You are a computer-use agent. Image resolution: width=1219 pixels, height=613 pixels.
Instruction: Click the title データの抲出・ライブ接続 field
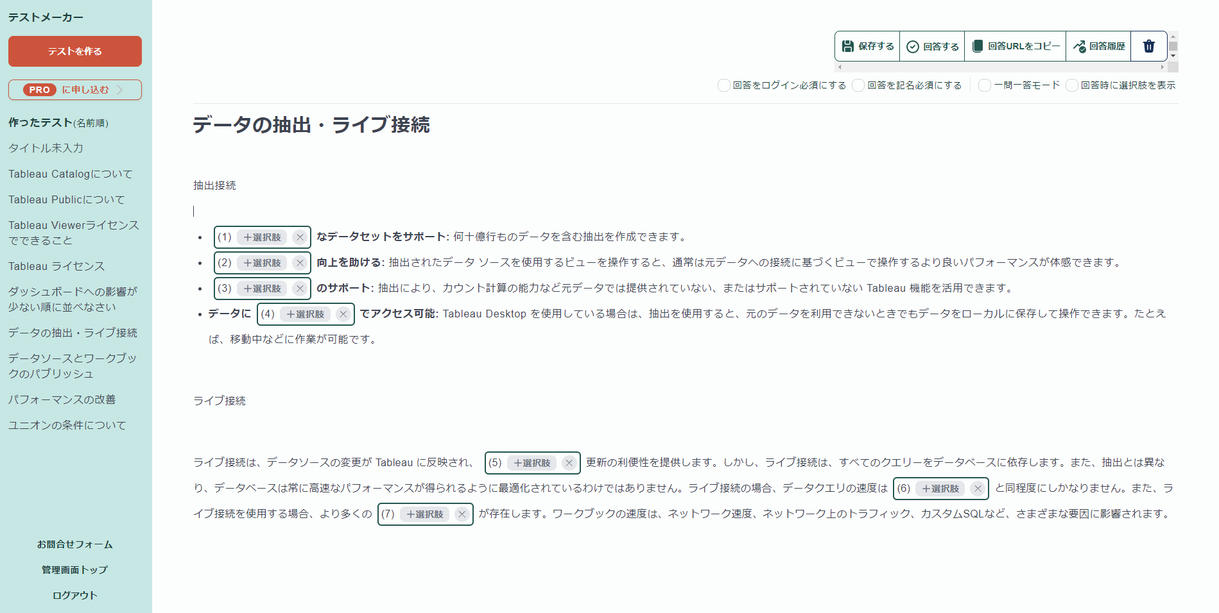(x=311, y=124)
